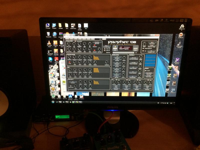Open the uTorrent desktop icon
Screen dimensions: 200x150
point(53,97)
